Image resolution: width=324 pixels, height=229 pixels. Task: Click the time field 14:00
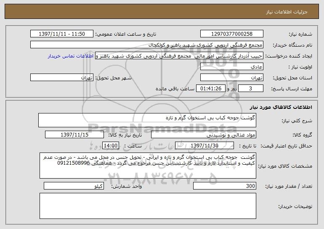tap(111, 146)
